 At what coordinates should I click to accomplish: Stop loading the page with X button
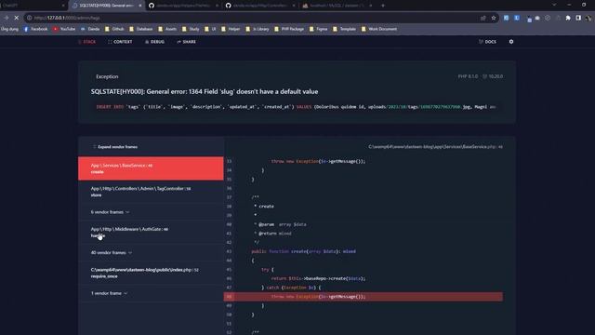coord(17,18)
